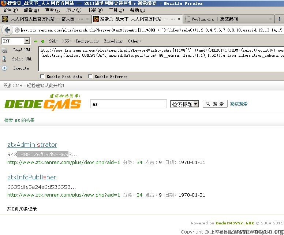The height and width of the screenshot is (235, 284).
Task: Open the 文件 menu
Action: (x=10, y=10)
